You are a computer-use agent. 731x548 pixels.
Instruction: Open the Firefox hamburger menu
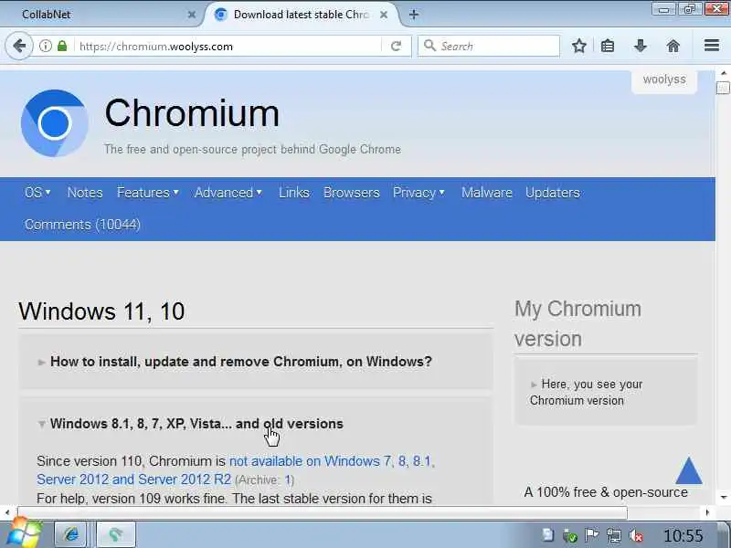click(x=712, y=46)
